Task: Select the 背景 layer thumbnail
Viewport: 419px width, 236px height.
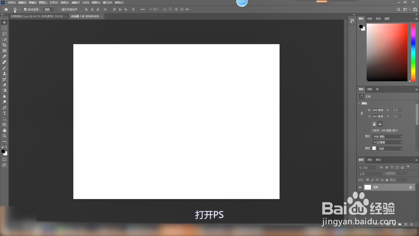Action: (x=368, y=187)
